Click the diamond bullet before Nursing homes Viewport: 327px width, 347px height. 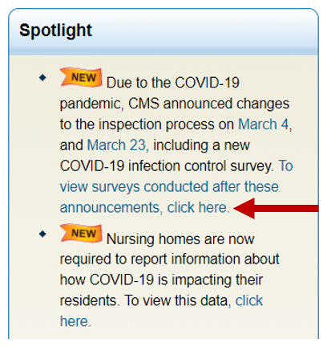tap(42, 234)
